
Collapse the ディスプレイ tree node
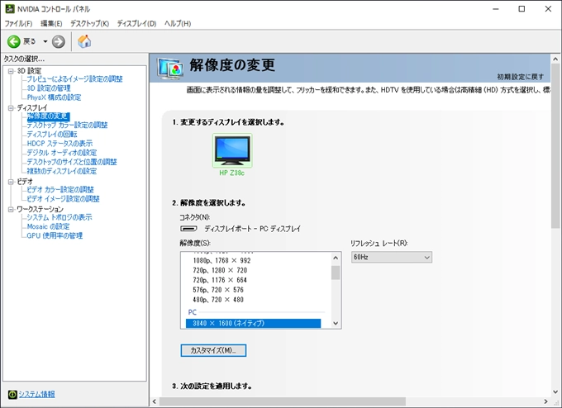pos(11,107)
